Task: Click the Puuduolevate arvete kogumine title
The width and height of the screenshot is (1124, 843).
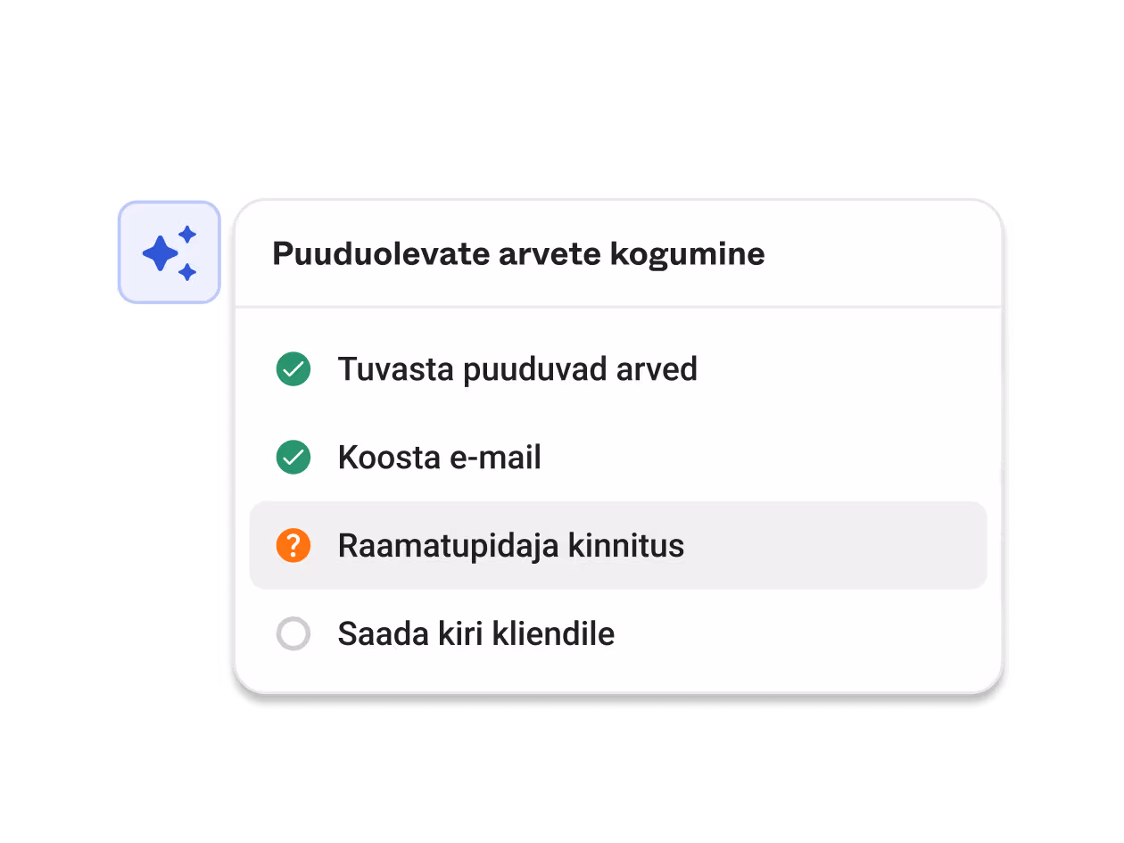Action: tap(518, 254)
